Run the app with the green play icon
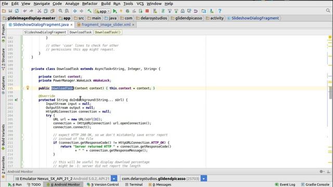This screenshot has height=187, width=333. tap(114, 11)
